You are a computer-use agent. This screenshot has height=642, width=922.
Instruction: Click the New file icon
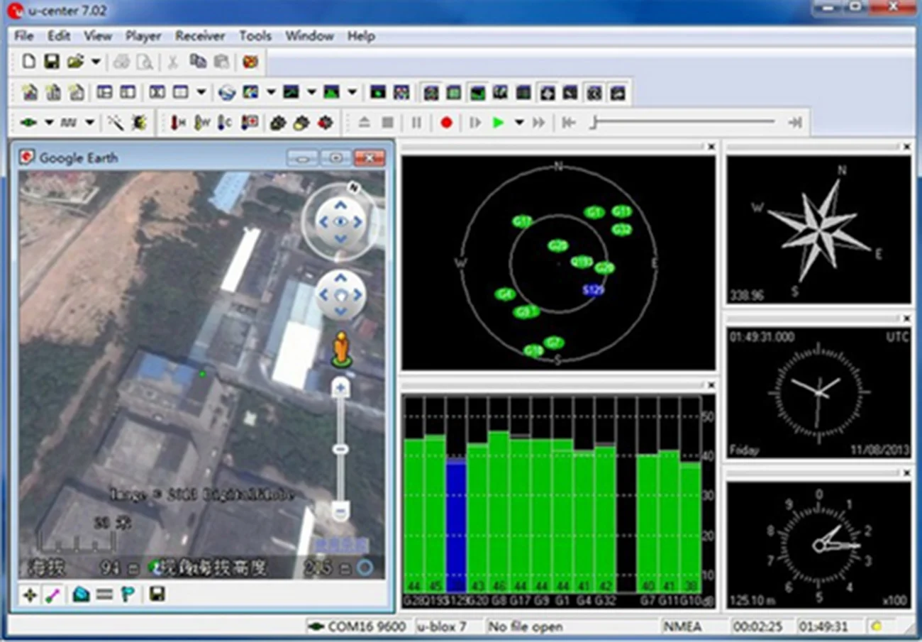[x=29, y=62]
